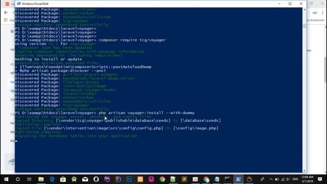Open the Command Prompt taskbar icon
This screenshot has width=327, height=184.
(227, 179)
